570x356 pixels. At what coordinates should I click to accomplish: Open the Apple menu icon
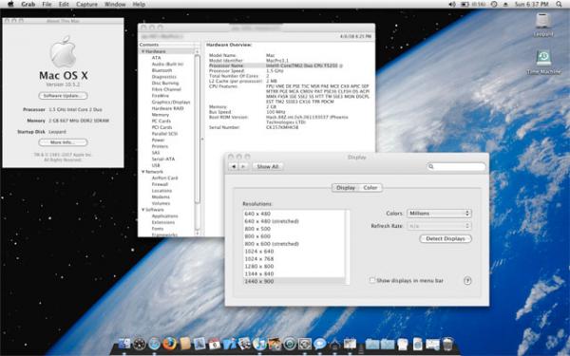coord(10,5)
